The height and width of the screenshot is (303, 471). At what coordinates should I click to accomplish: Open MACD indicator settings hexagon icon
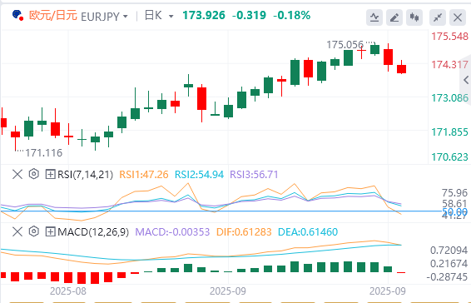click(34, 231)
